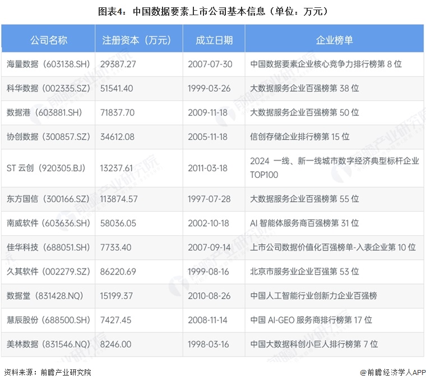Select company 慧辰股份（688500.SH）

(x=48, y=320)
